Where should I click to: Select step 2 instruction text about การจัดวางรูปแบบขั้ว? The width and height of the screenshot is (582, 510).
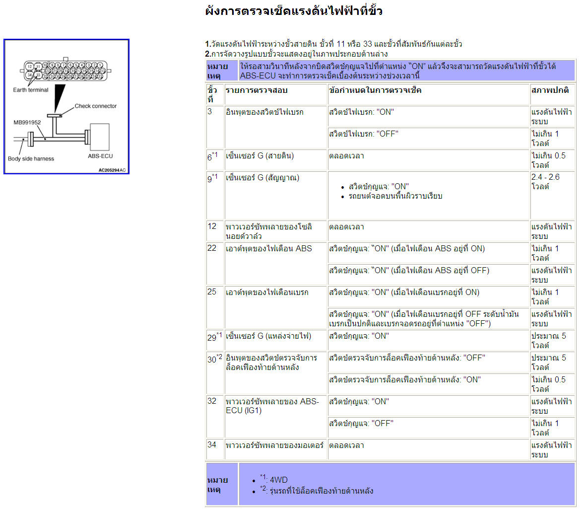pyautogui.click(x=296, y=54)
